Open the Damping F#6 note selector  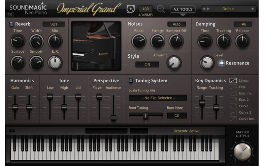pos(243,24)
